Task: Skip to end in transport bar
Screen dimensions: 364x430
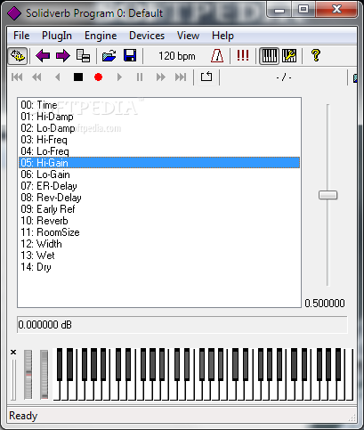Action: pyautogui.click(x=181, y=77)
